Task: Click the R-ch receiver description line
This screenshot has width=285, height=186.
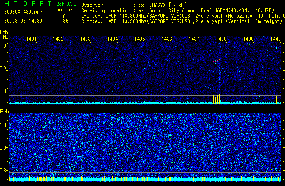Action: (x=182, y=21)
